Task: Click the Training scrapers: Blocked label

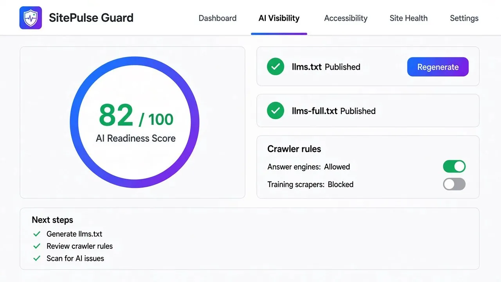Action: click(310, 184)
